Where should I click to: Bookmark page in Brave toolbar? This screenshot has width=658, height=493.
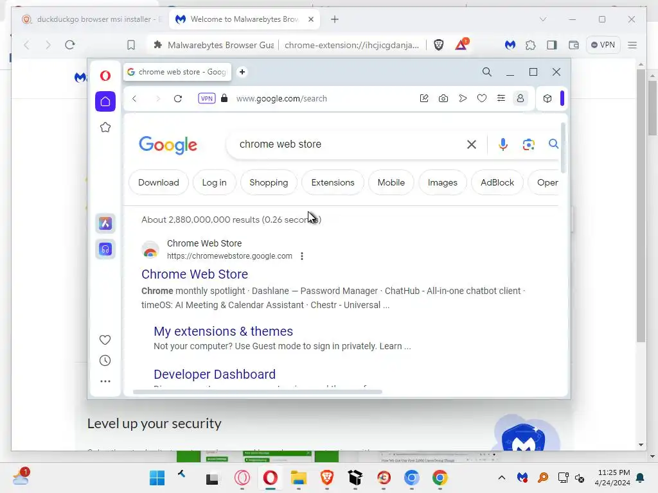point(131,45)
